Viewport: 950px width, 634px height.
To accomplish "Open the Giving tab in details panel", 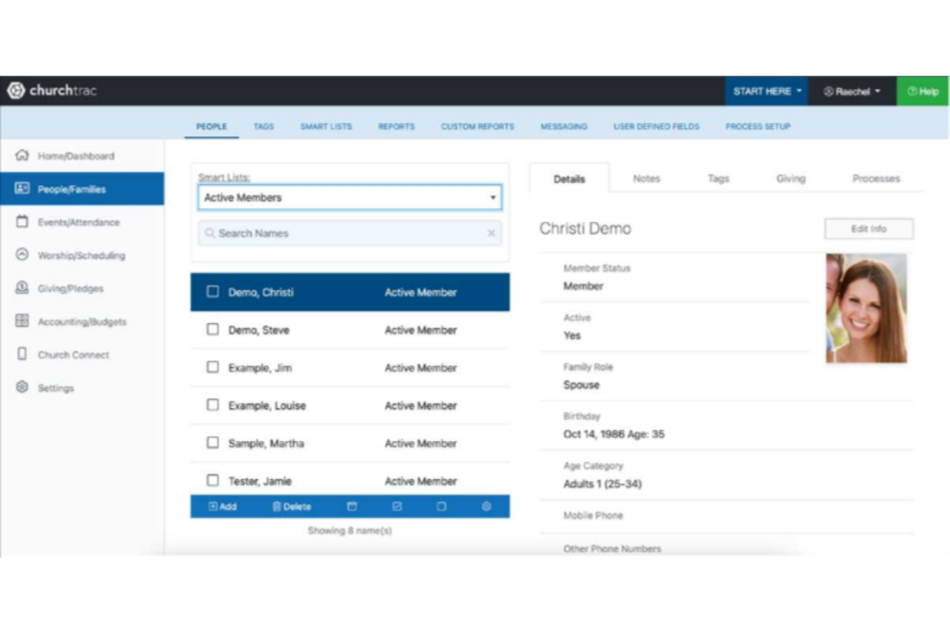I will coord(791,179).
